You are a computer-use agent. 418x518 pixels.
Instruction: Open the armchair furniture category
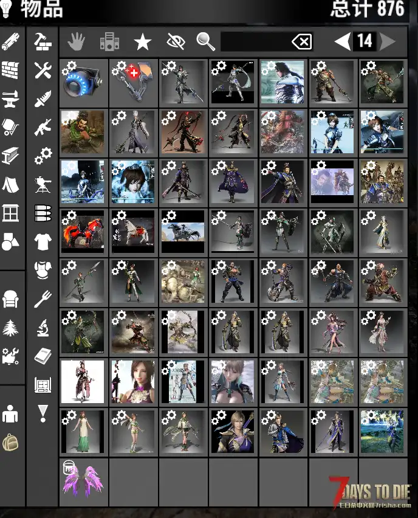point(10,299)
